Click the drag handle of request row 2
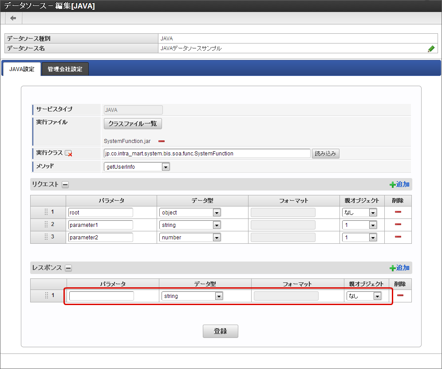The width and height of the screenshot is (442, 369). (46, 225)
